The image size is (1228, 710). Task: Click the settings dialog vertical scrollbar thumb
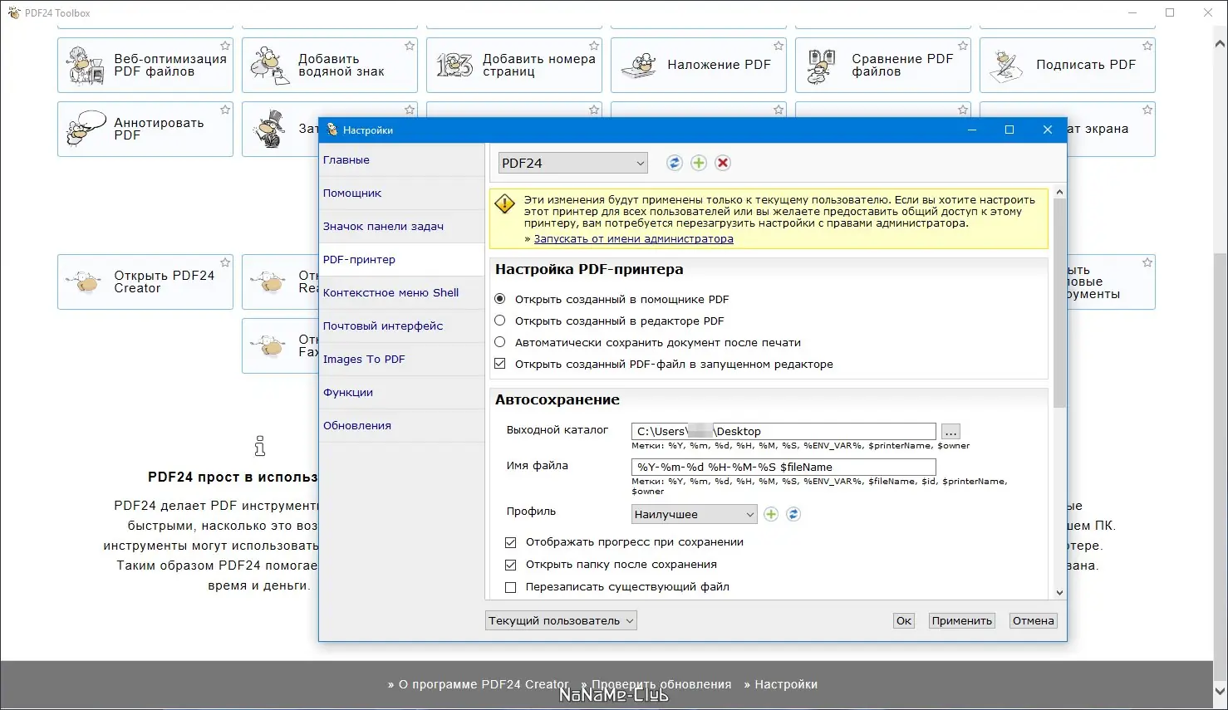[1059, 303]
